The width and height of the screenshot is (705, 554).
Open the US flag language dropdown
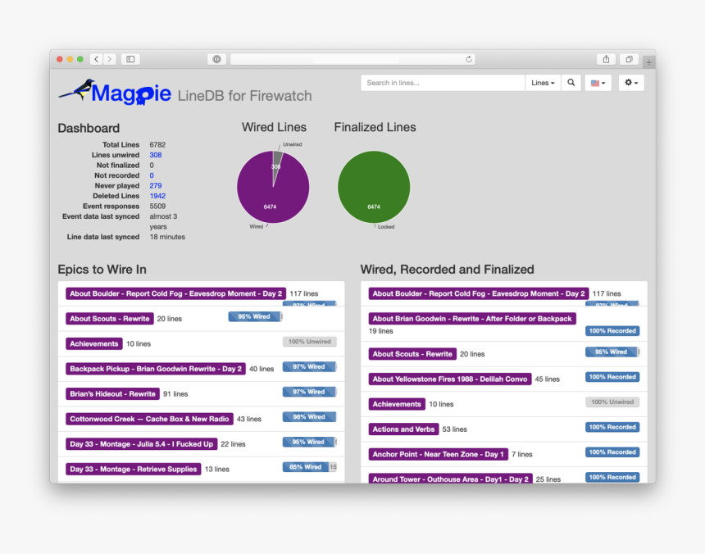tap(598, 83)
